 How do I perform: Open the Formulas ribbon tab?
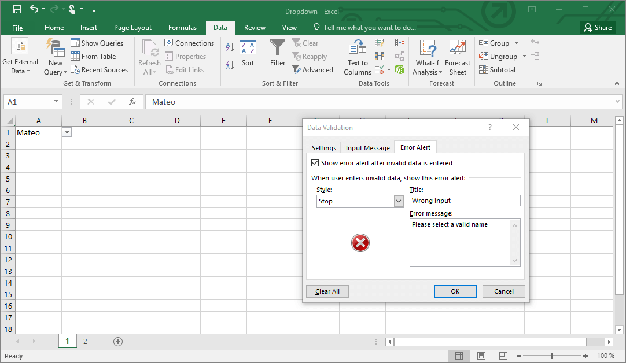pos(182,27)
